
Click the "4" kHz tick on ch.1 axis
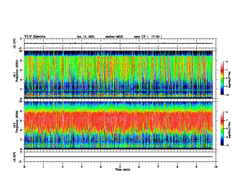(x=21, y=80)
